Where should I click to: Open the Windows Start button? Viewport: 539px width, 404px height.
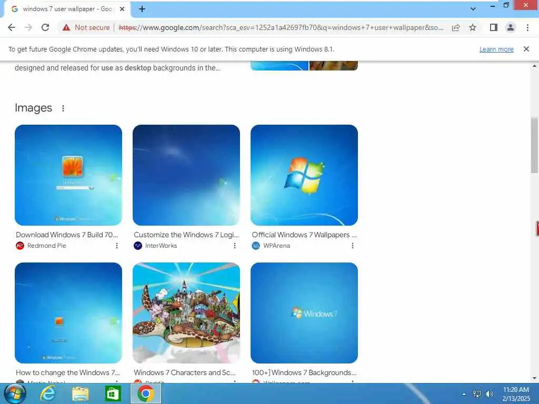15,393
